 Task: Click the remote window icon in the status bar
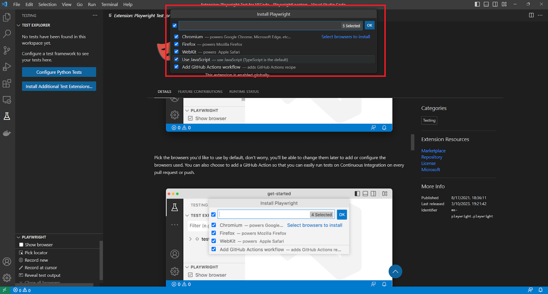(4, 290)
